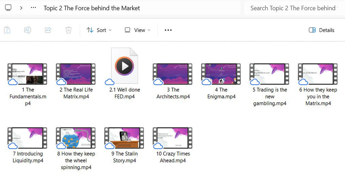Click the Delete trash can icon

click(x=68, y=30)
